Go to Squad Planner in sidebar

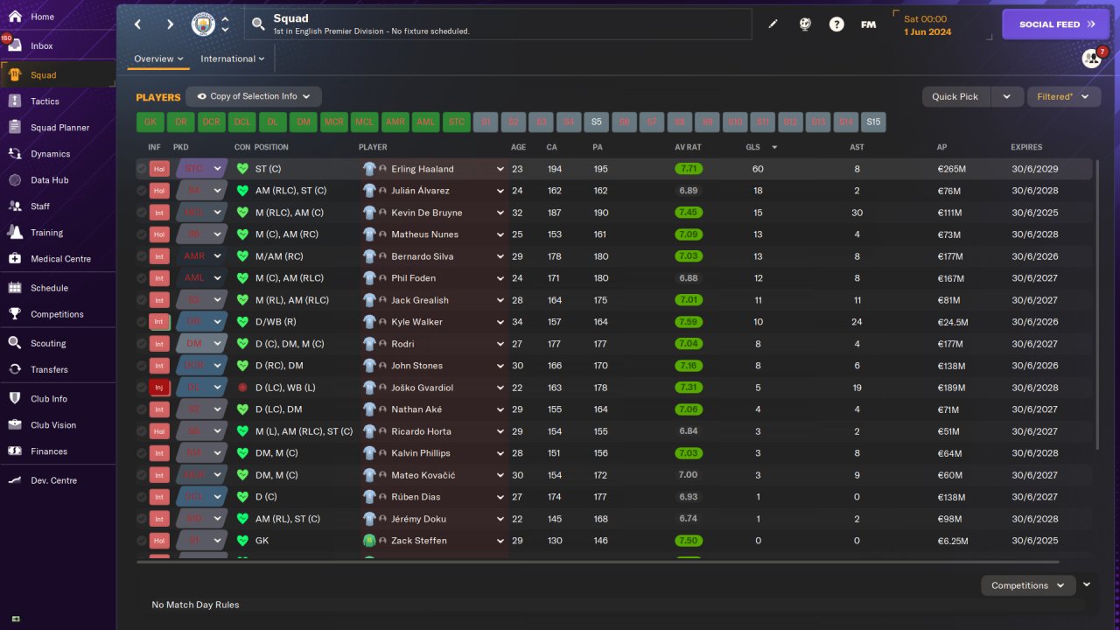point(59,128)
